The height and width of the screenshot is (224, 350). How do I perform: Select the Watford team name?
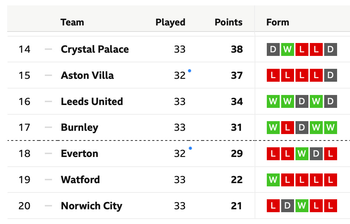(80, 180)
